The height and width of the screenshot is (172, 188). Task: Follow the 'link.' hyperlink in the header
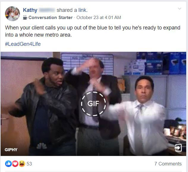tap(83, 10)
